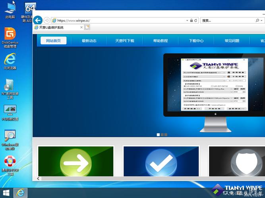Select the second banner carousel indicator dot

coord(162,135)
